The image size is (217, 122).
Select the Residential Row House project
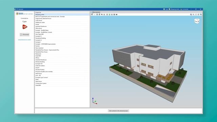click(62, 52)
